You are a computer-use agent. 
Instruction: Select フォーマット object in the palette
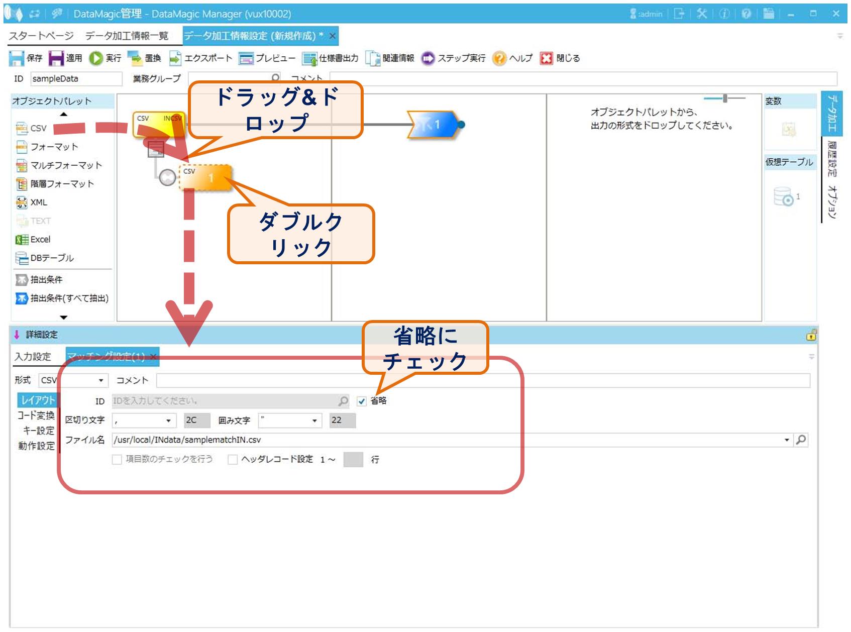47,147
